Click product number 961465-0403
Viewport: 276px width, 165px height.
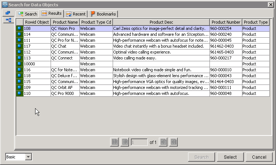click(x=226, y=52)
